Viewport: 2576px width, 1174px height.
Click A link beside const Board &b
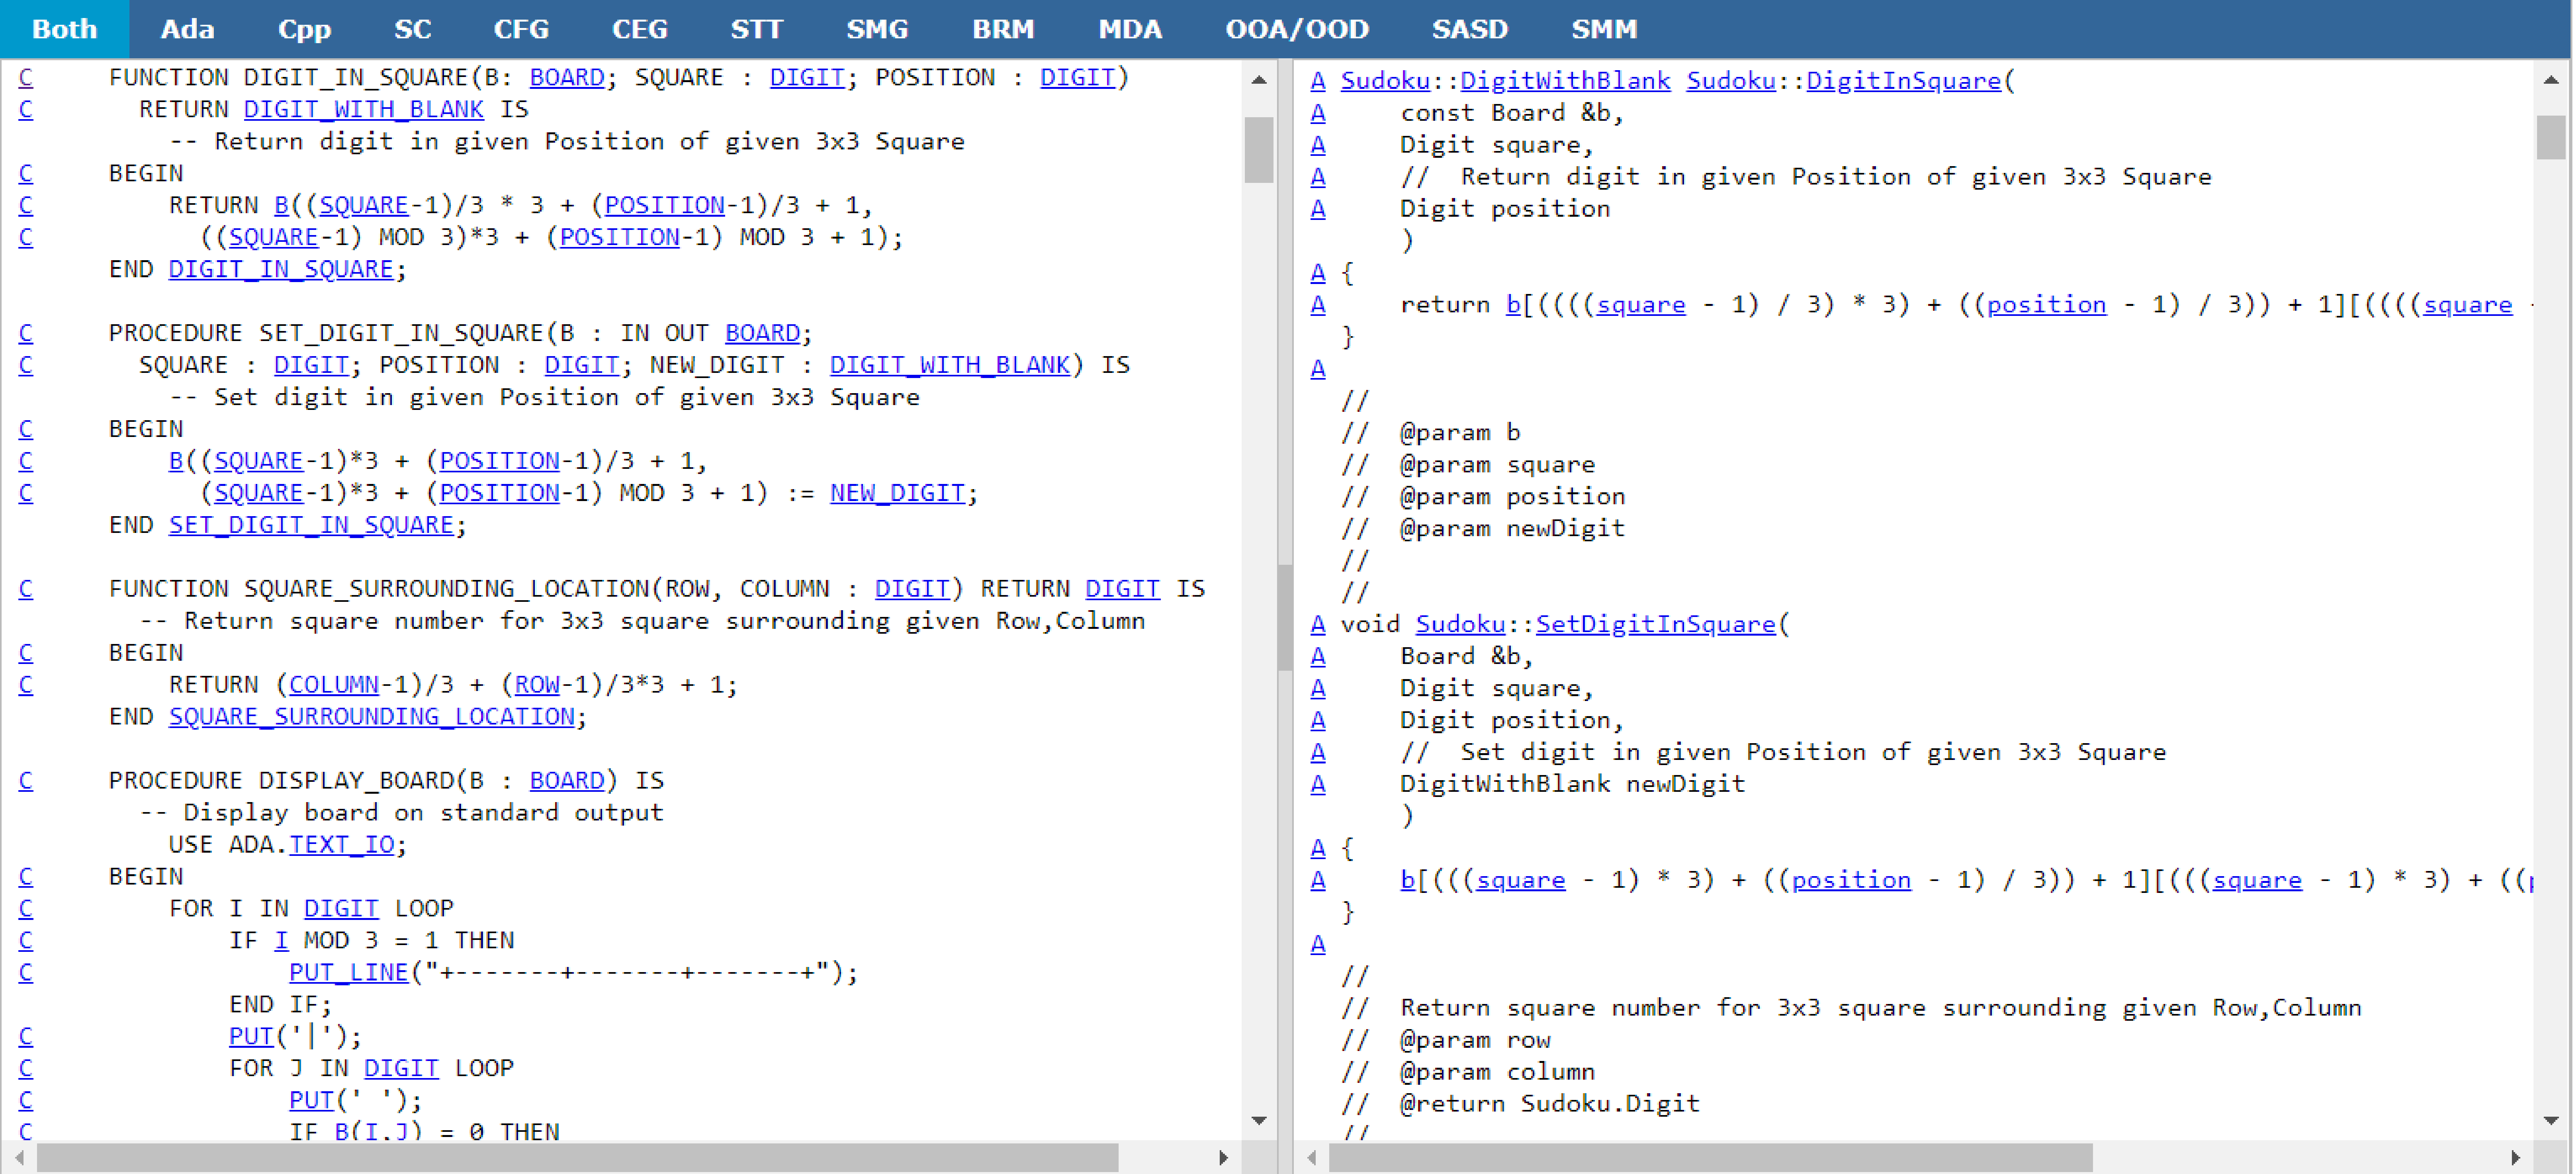click(x=1318, y=113)
